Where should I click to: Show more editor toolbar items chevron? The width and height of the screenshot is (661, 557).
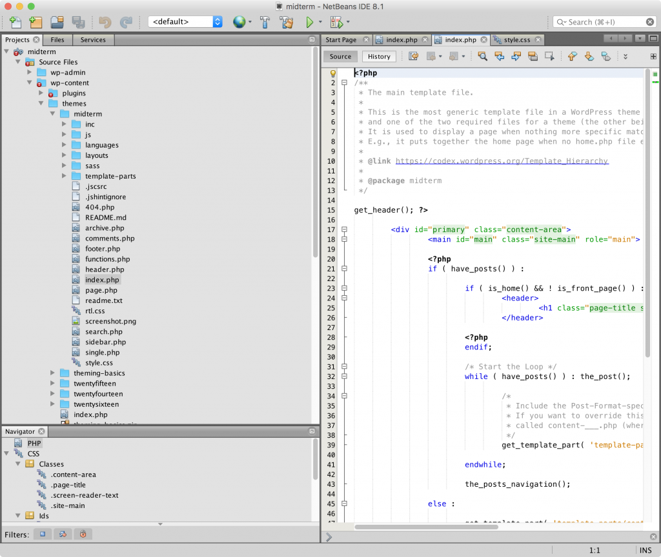coord(625,57)
